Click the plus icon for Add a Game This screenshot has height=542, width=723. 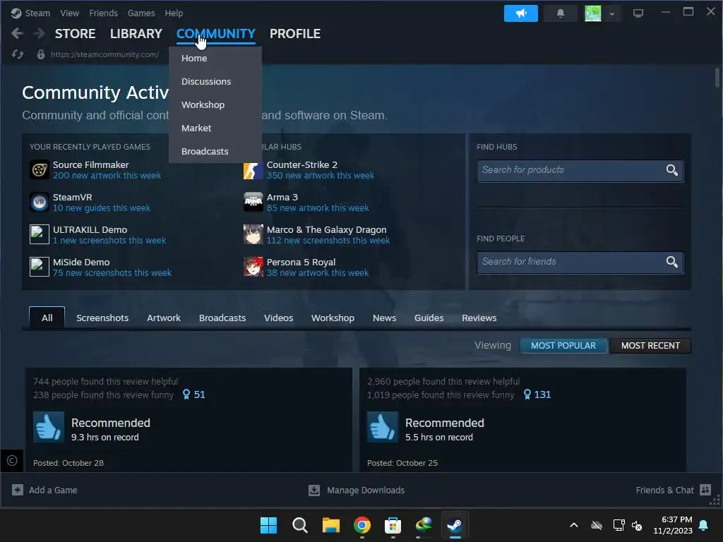pos(18,490)
